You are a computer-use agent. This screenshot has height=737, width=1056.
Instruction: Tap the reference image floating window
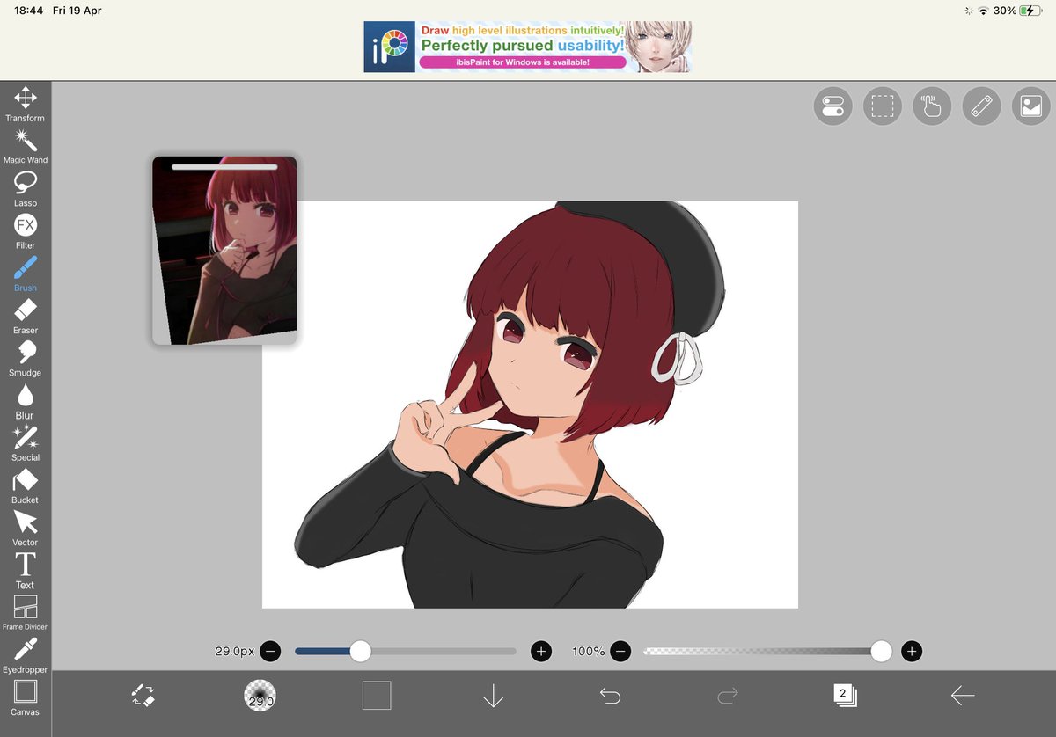click(224, 251)
